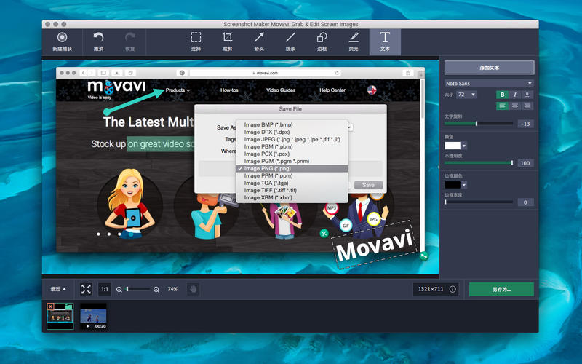
Task: Click the rotation value field showing -13
Action: tap(525, 124)
